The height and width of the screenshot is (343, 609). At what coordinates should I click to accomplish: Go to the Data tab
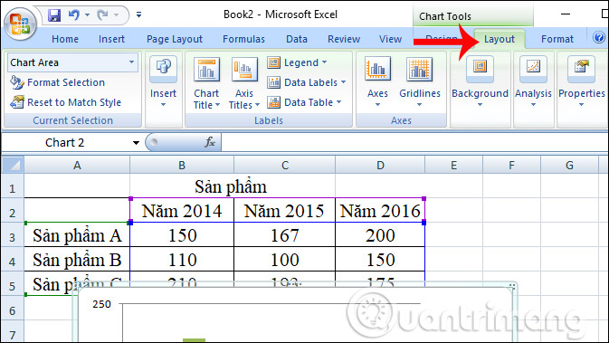pyautogui.click(x=296, y=39)
